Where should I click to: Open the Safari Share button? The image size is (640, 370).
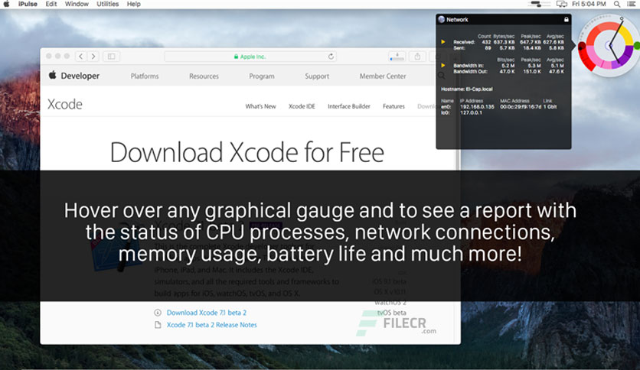417,57
